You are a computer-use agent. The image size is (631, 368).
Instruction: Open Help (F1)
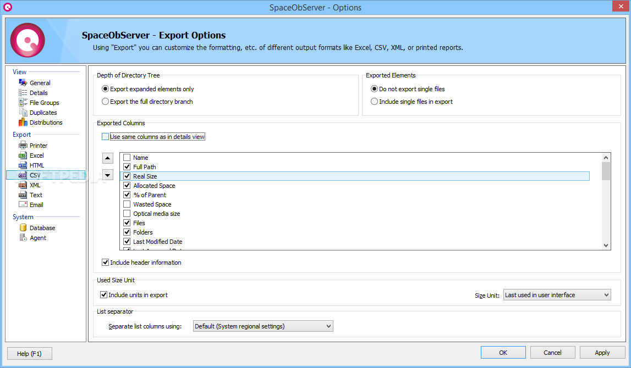[29, 354]
